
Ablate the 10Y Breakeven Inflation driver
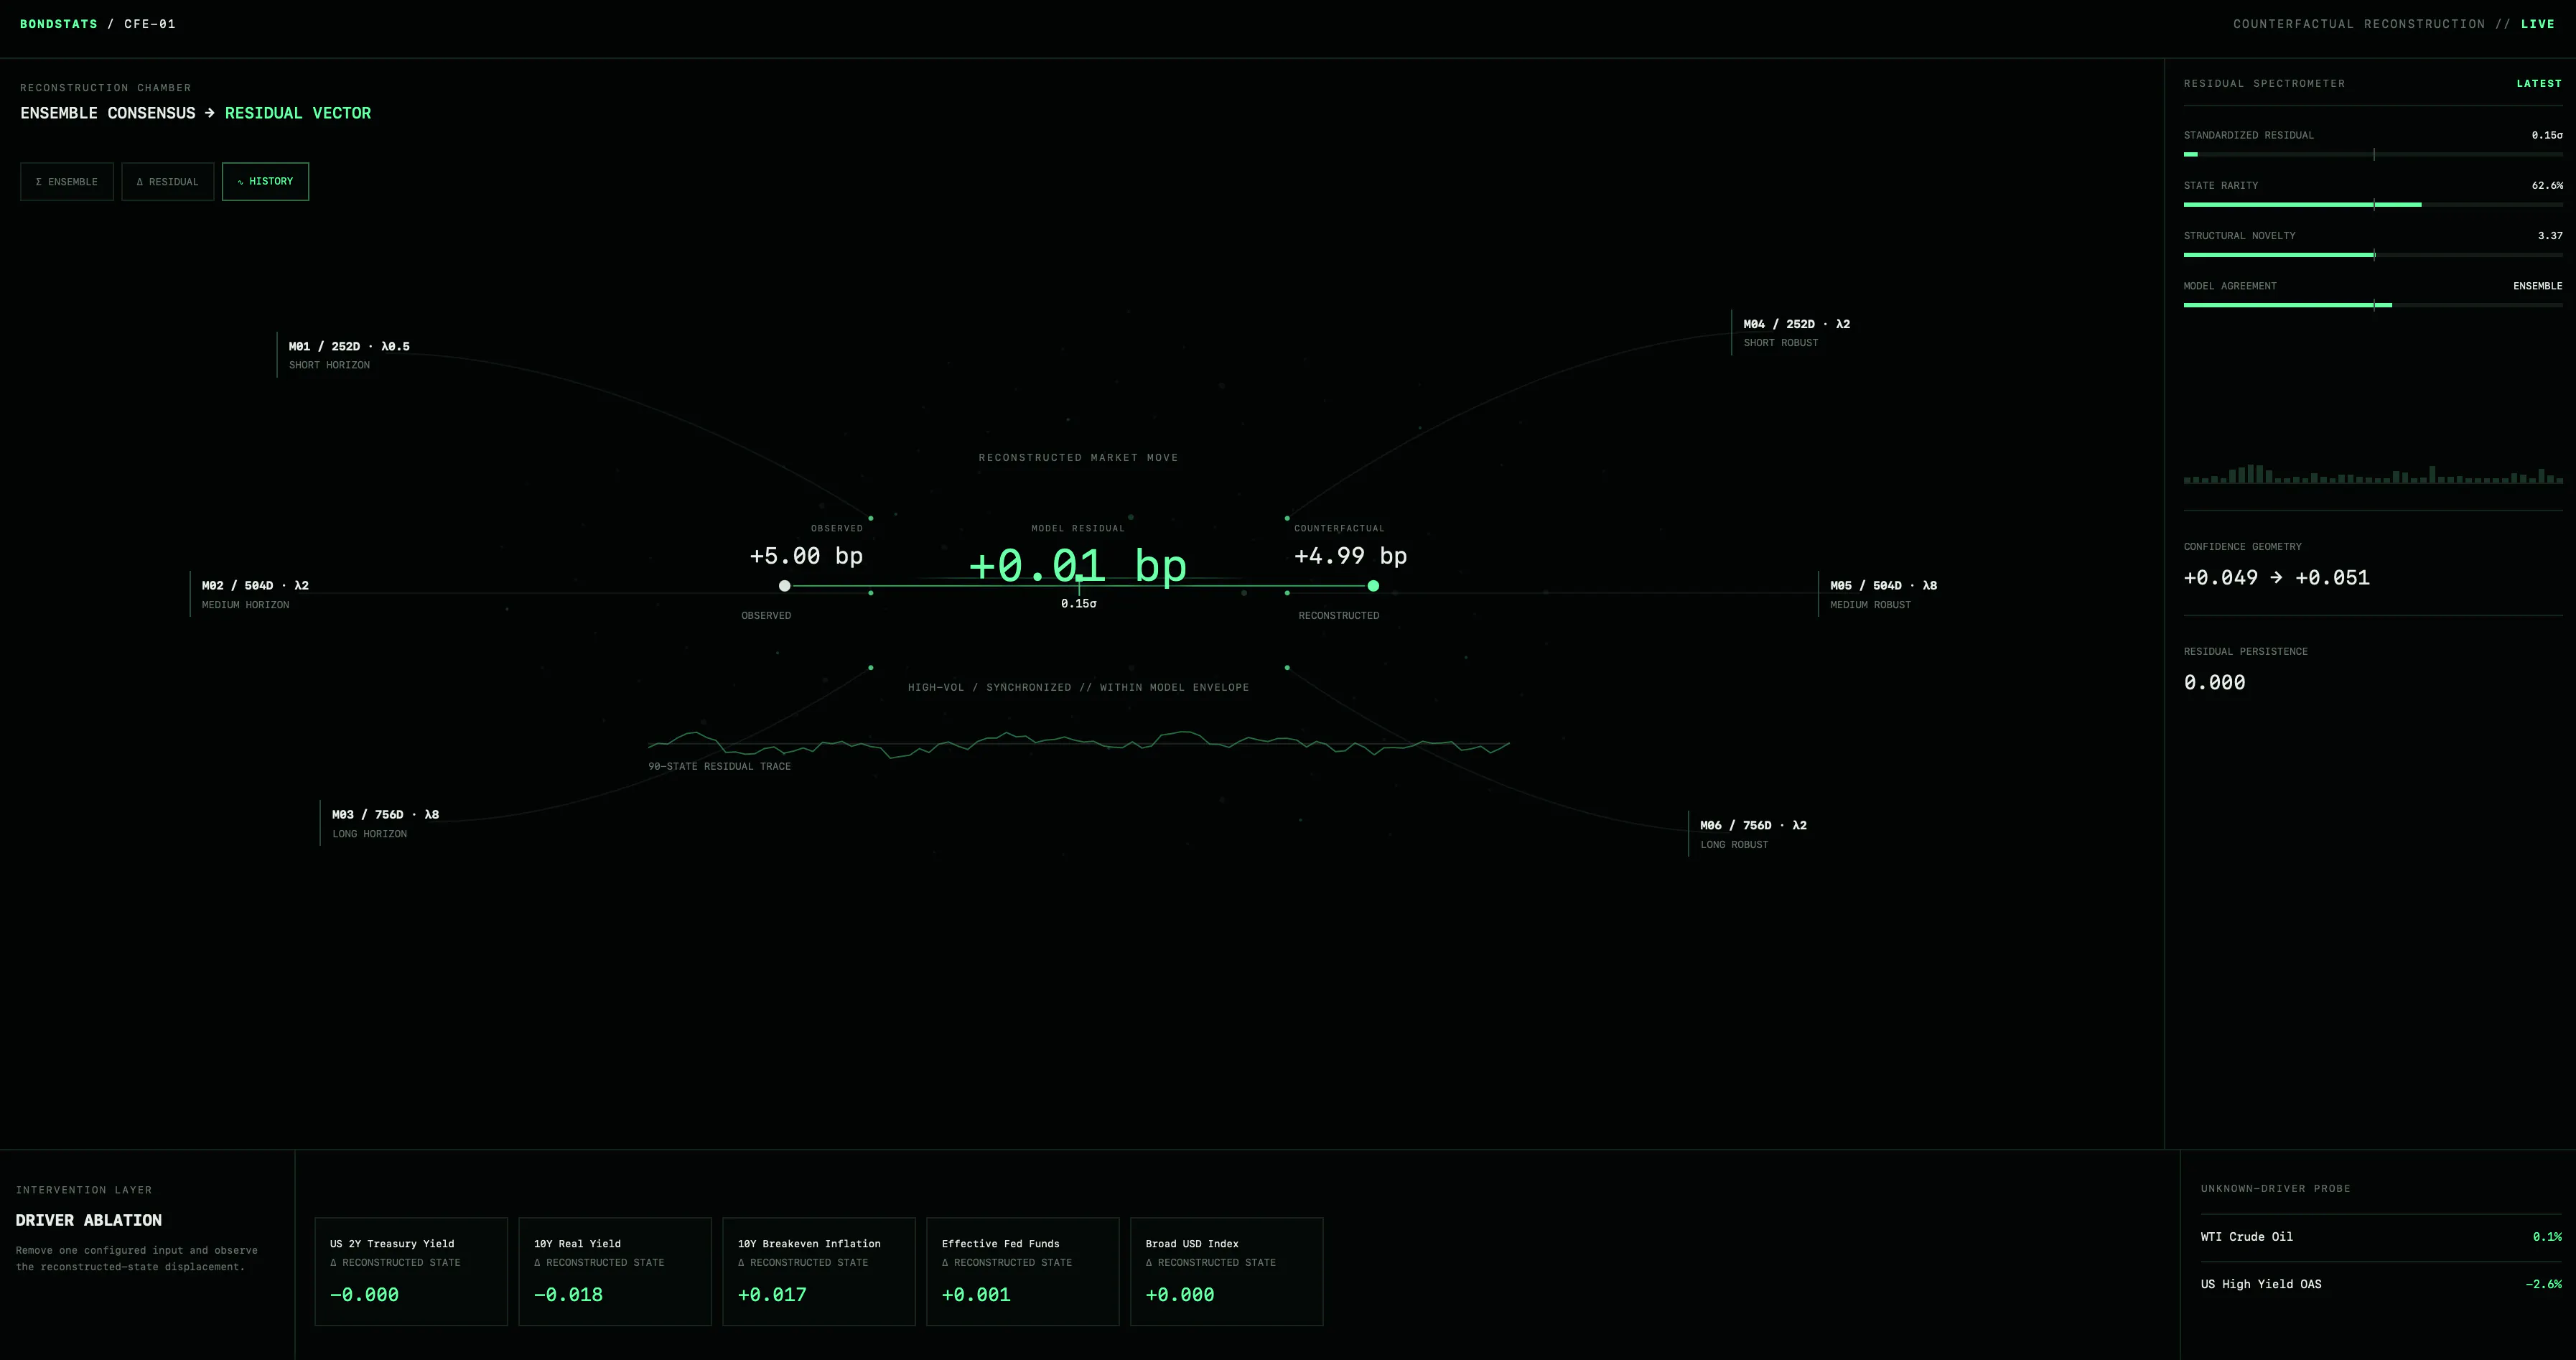point(819,1271)
